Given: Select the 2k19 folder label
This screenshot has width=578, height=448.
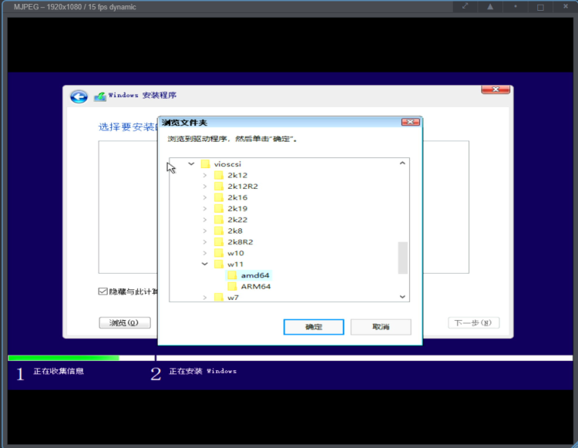Looking at the screenshot, I should pos(237,209).
